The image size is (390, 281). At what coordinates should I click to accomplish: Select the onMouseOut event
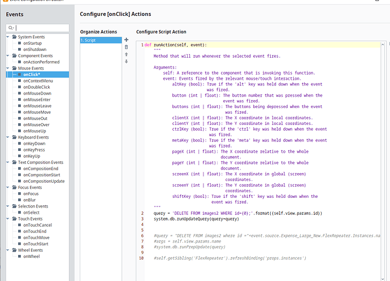[35, 119]
